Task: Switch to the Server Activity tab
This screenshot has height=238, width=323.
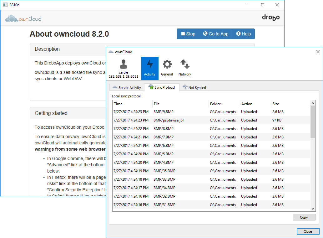Action: click(x=127, y=88)
